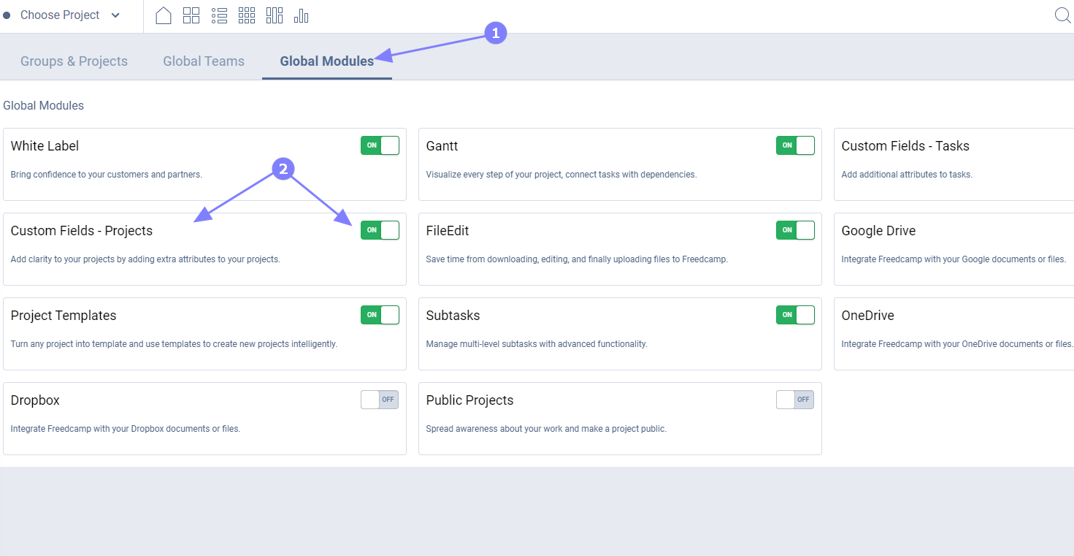Click the nine-square grid icon
Image resolution: width=1074 pixels, height=556 pixels.
pyautogui.click(x=247, y=15)
